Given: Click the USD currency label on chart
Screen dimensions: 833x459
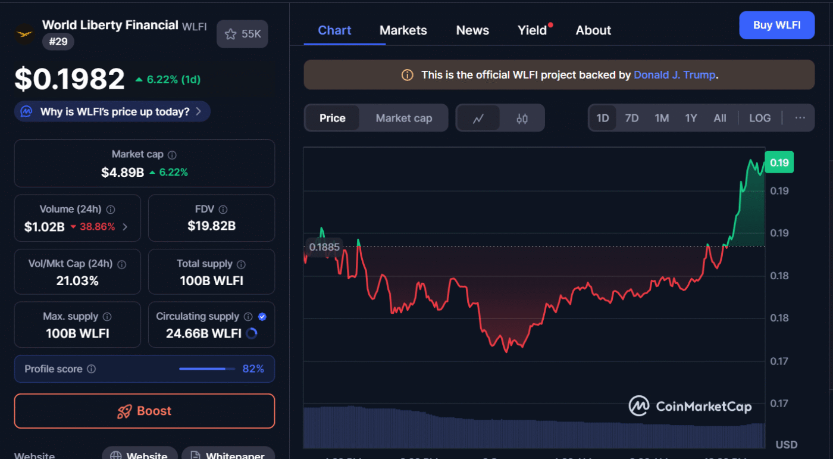Looking at the screenshot, I should point(787,445).
